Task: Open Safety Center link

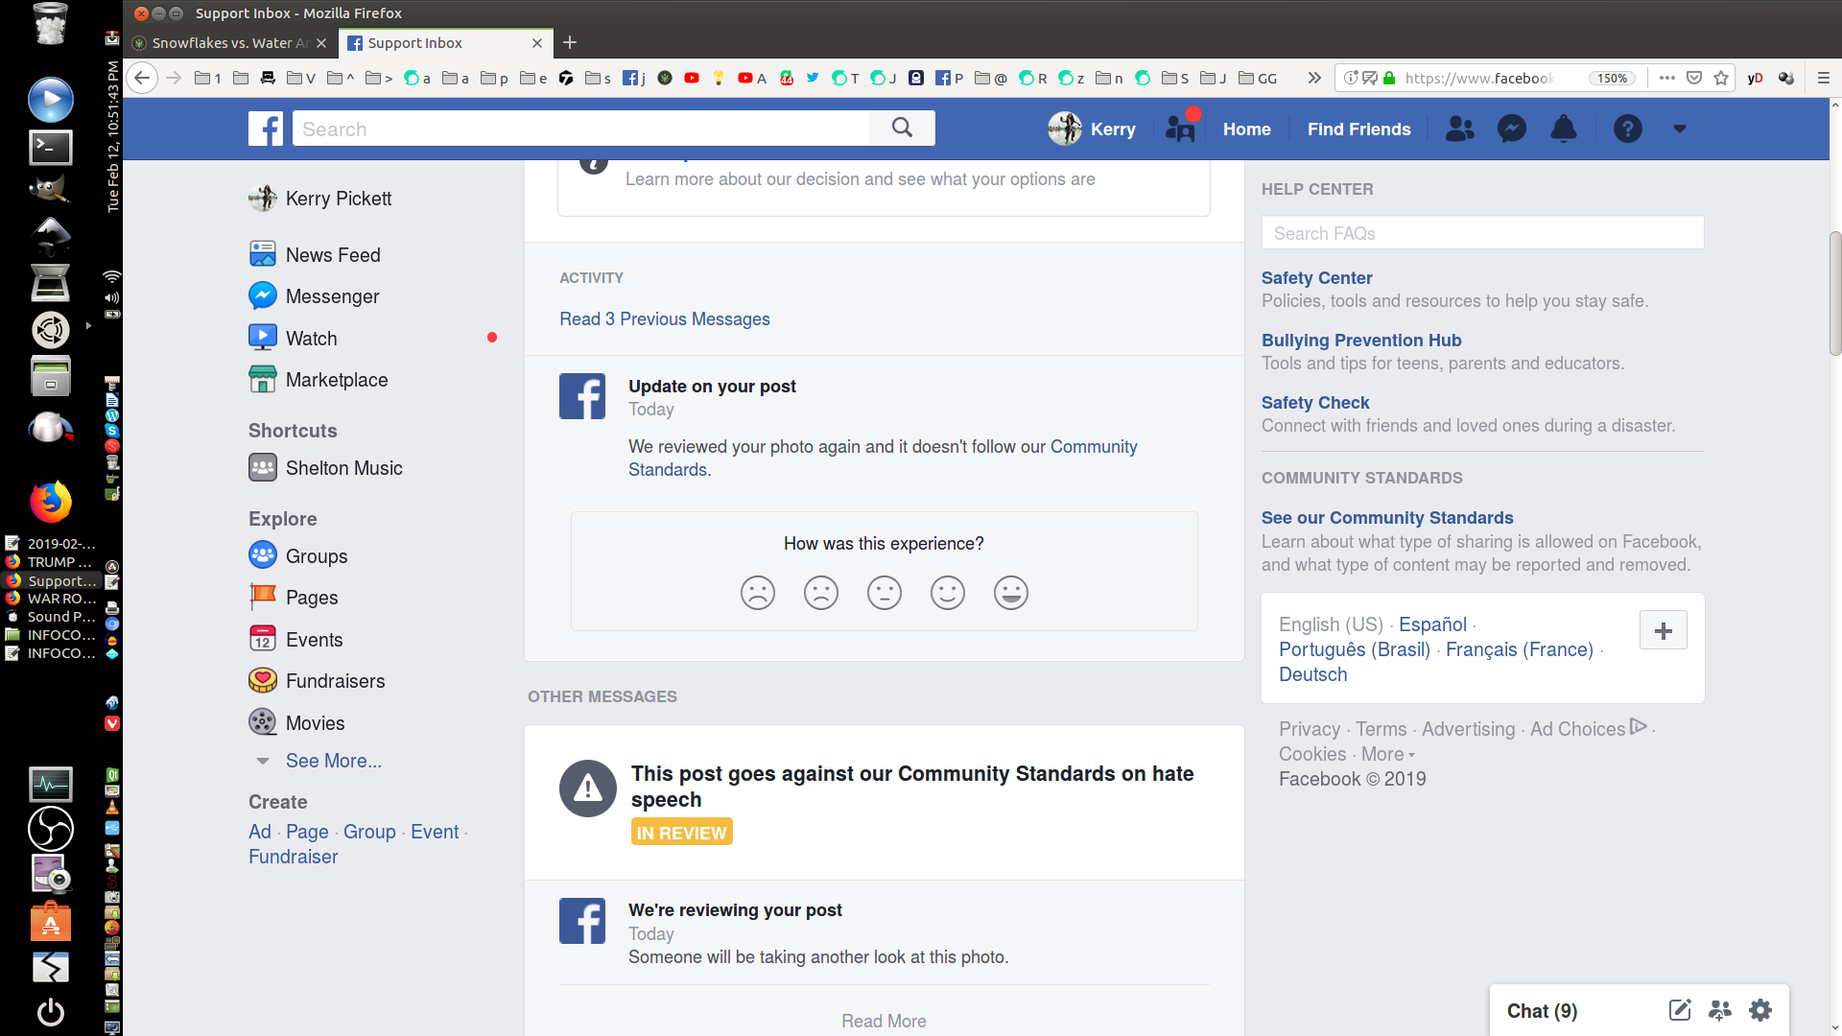Action: pyautogui.click(x=1316, y=278)
